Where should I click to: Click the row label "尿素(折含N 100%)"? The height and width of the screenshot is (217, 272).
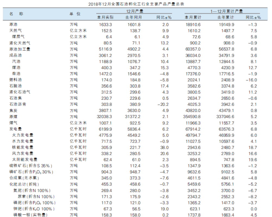tap(36, 197)
